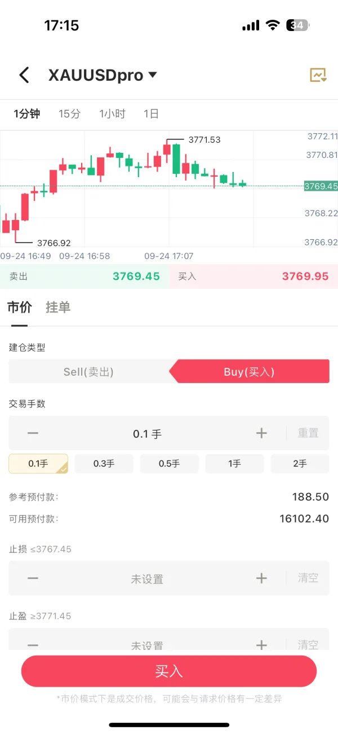Tap 清空 to clear stop loss
The width and height of the screenshot is (338, 734).
(x=308, y=578)
